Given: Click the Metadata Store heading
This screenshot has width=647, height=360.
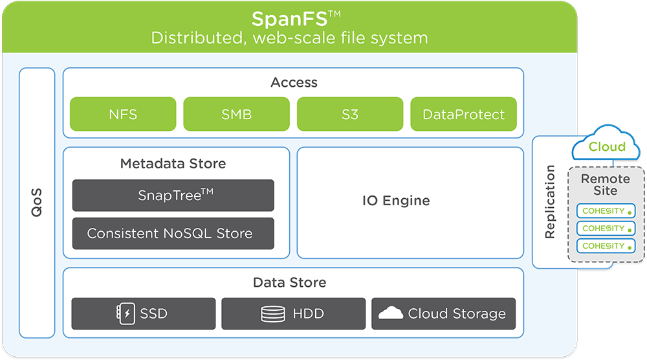Looking at the screenshot, I should pyautogui.click(x=173, y=164).
